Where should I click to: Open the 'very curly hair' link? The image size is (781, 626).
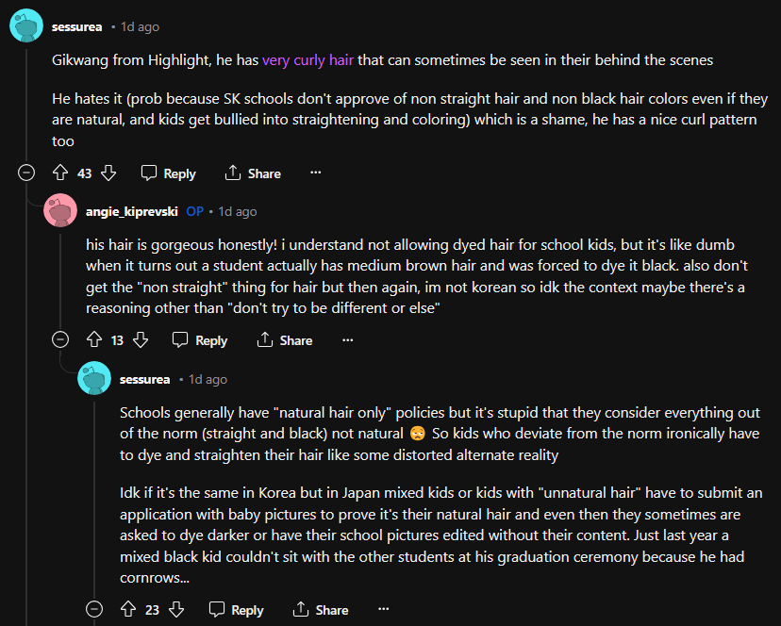coord(307,60)
